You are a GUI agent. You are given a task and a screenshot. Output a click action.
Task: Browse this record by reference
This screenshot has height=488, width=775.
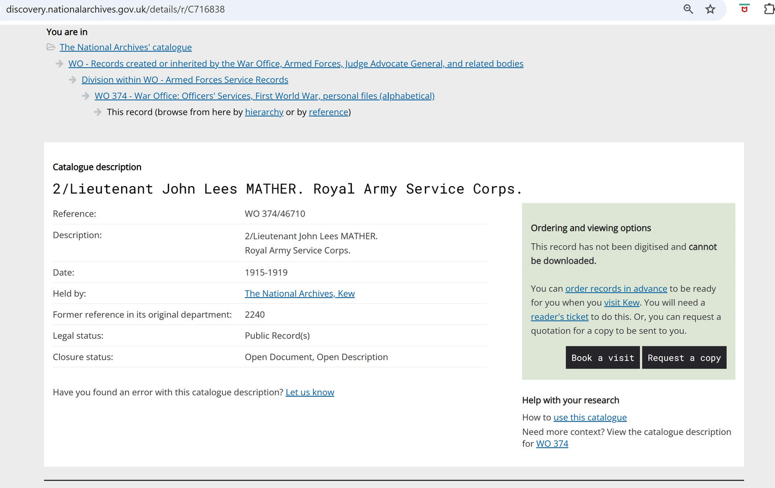tap(328, 112)
